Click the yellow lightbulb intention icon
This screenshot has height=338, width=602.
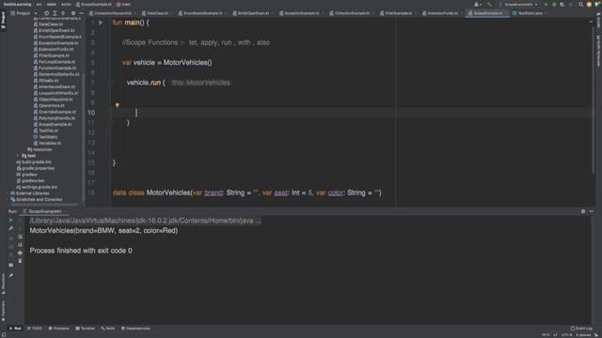coord(117,104)
